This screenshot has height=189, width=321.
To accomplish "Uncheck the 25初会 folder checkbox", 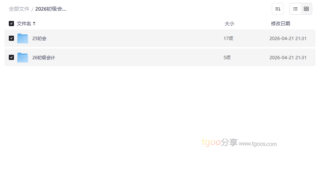I will [11, 38].
